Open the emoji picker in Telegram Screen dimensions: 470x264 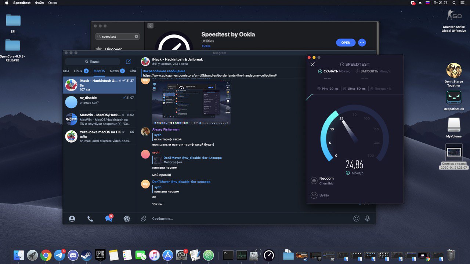tap(356, 219)
